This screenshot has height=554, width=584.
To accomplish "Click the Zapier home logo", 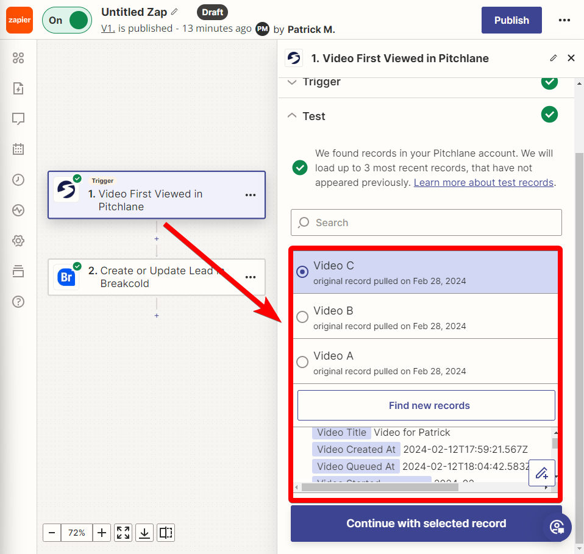I will 20,20.
